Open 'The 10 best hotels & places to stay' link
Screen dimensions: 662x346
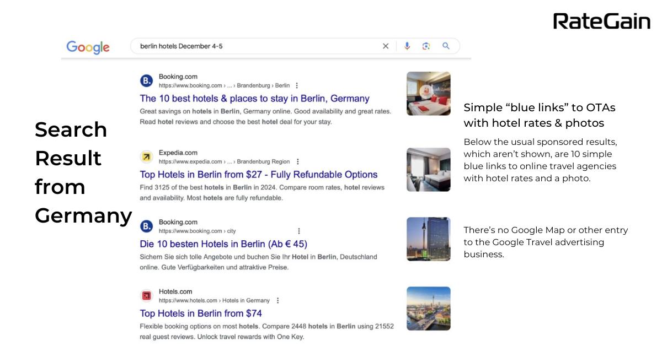(255, 98)
